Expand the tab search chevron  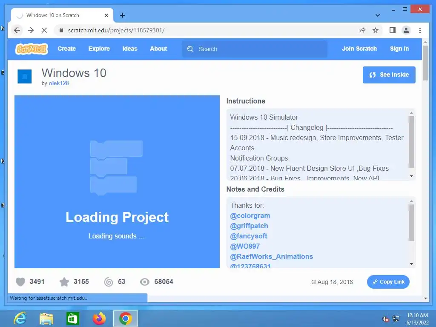[378, 15]
